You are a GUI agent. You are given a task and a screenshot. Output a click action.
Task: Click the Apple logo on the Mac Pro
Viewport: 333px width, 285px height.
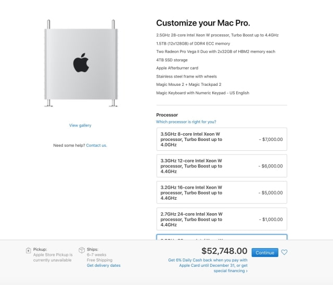pyautogui.click(x=81, y=62)
